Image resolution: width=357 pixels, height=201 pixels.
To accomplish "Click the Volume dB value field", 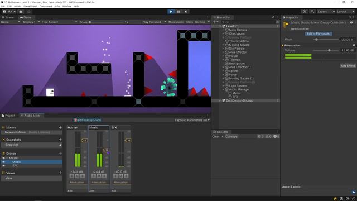I will [x=348, y=50].
